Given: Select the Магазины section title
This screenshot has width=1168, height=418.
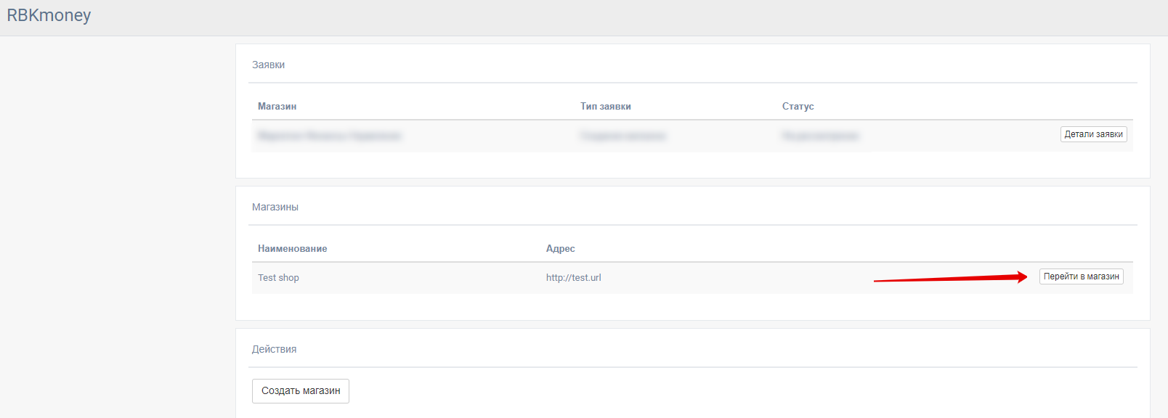Looking at the screenshot, I should tap(275, 207).
